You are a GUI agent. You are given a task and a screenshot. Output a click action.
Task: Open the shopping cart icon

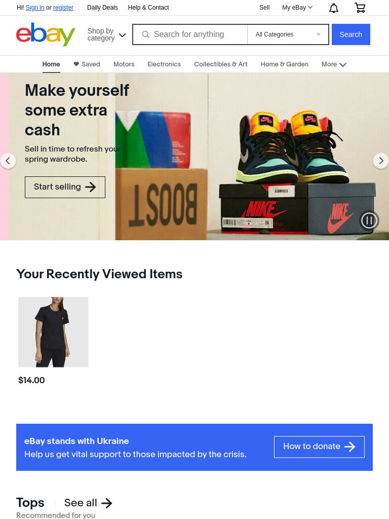[x=360, y=7]
